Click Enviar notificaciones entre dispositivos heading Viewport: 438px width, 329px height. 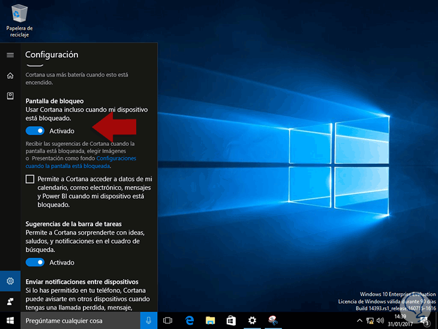pyautogui.click(x=82, y=282)
